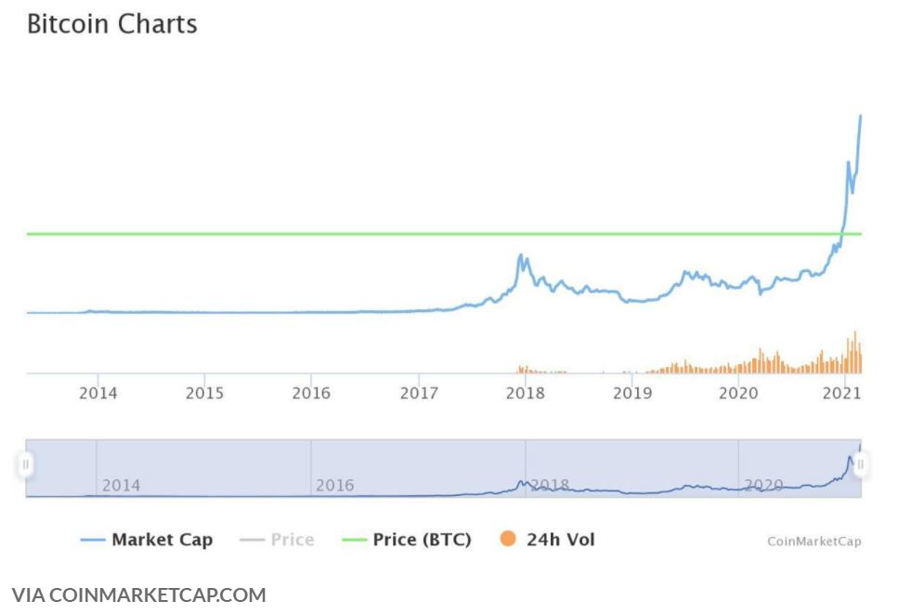
Task: Click the CoinMarketCap watermark credit
Action: (813, 542)
